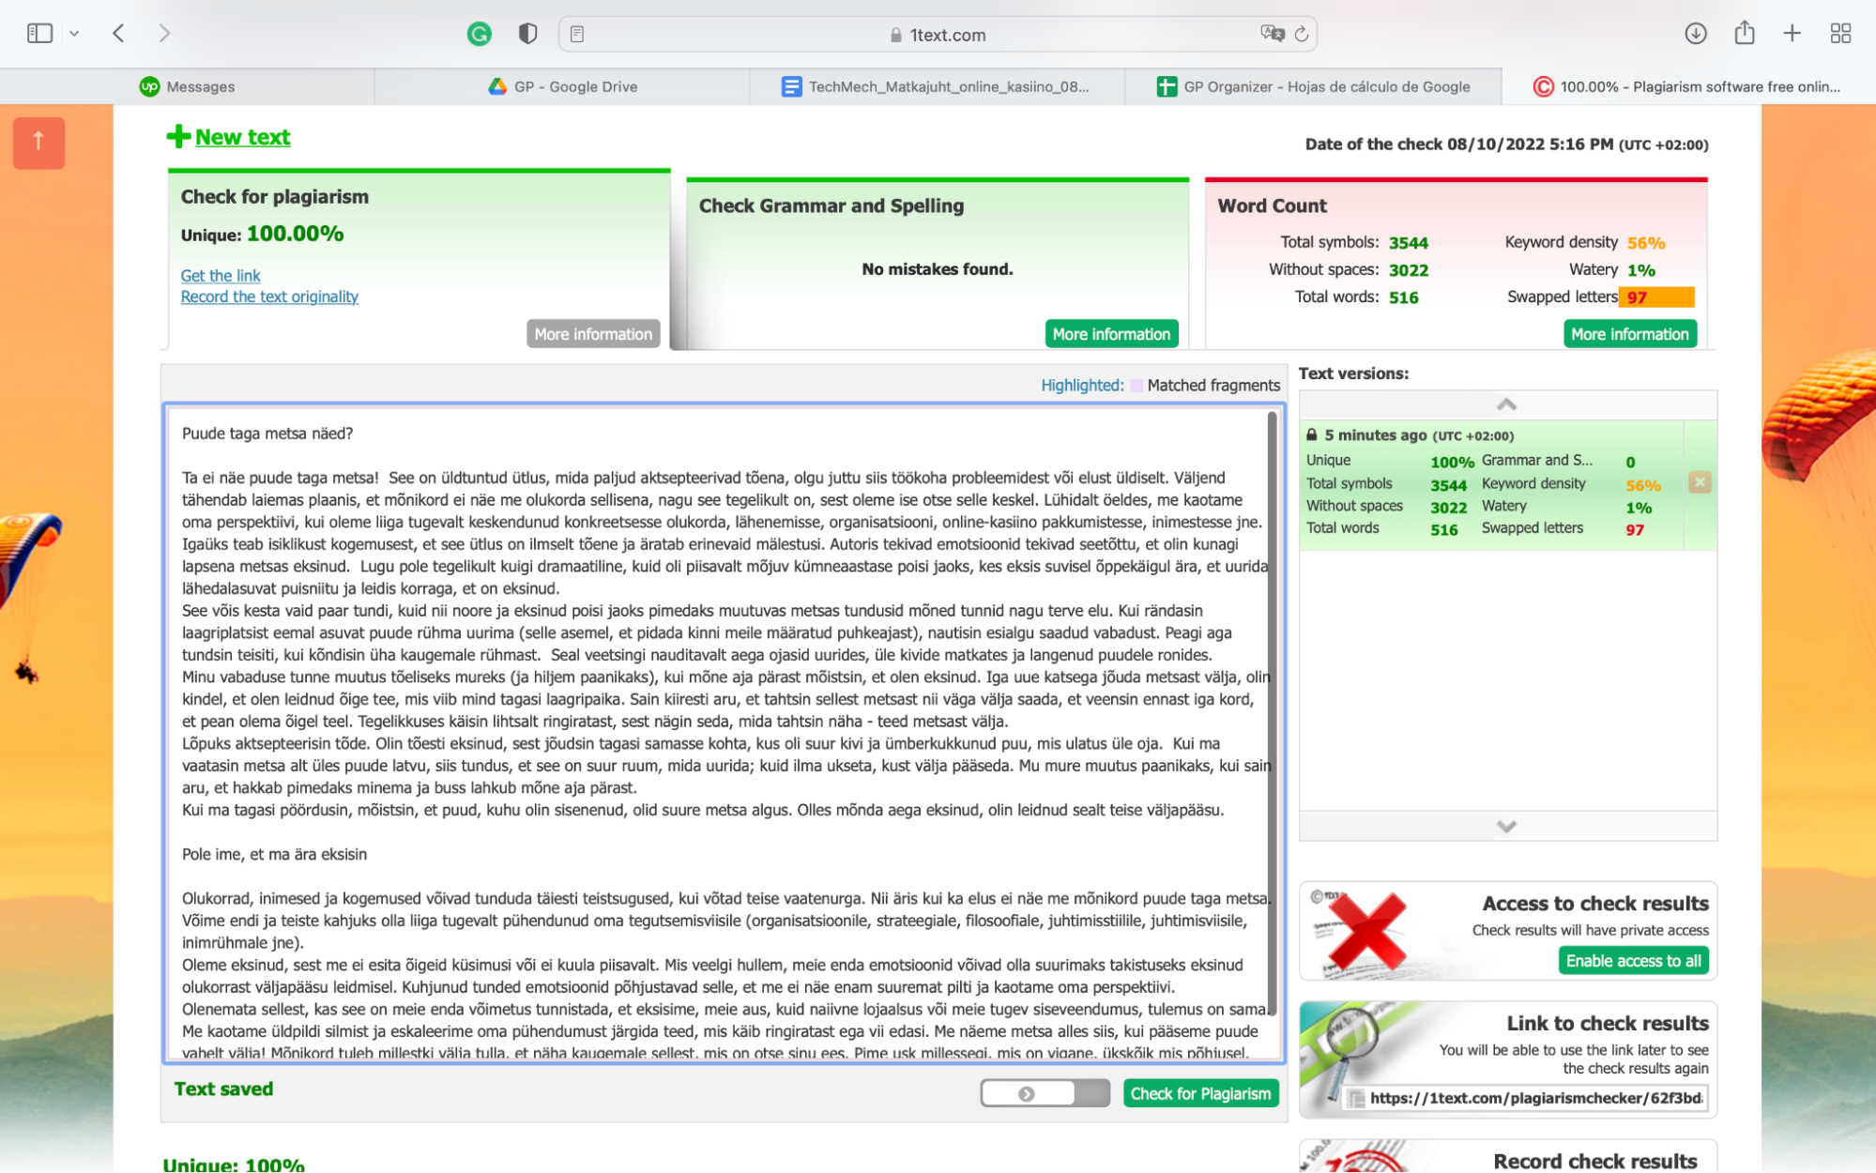This screenshot has width=1876, height=1173.
Task: Reload the 1text.com page
Action: 1302,35
